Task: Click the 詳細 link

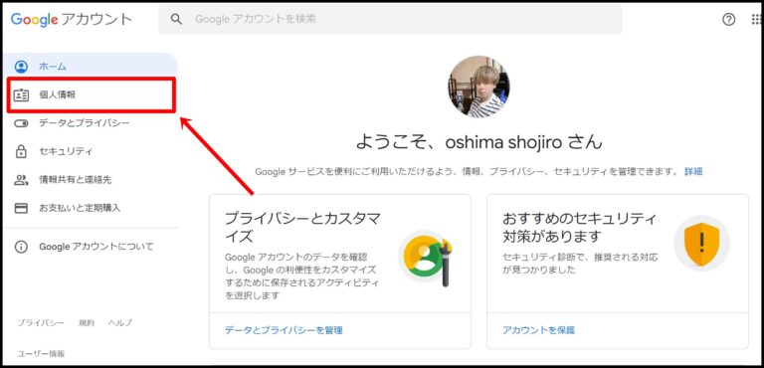Action: coord(693,172)
